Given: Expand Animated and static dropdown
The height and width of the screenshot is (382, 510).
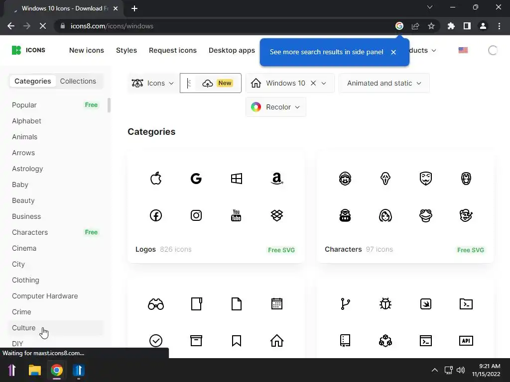Looking at the screenshot, I should coord(384,83).
